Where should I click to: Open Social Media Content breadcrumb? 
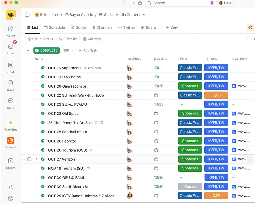[x=120, y=15]
